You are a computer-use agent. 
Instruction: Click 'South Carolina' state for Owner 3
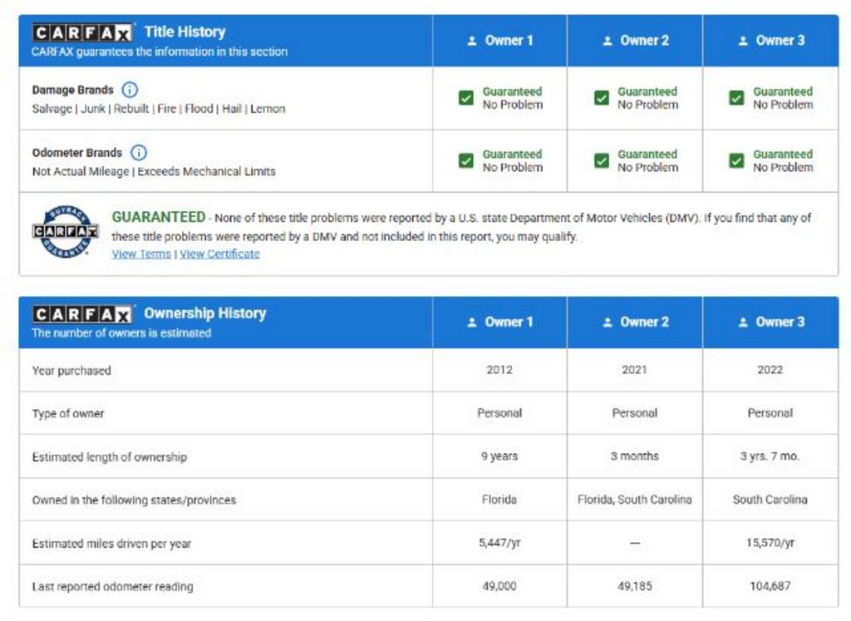tap(770, 500)
